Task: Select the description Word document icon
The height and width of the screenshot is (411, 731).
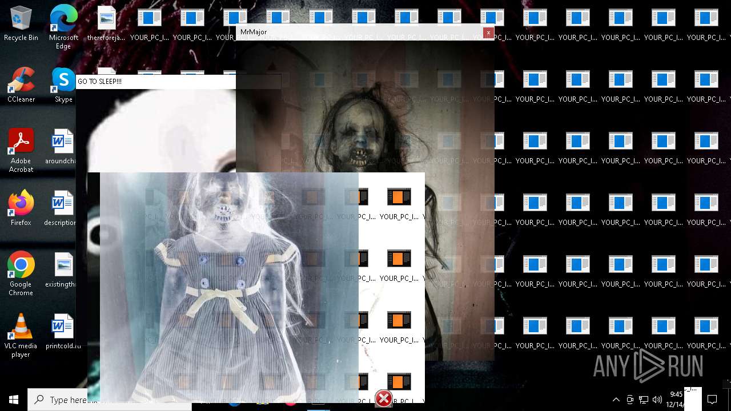Action: click(x=62, y=208)
